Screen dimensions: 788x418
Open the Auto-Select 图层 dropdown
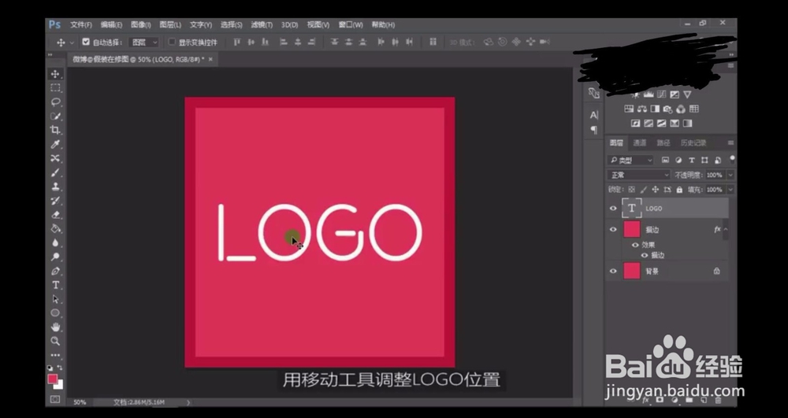click(x=143, y=43)
